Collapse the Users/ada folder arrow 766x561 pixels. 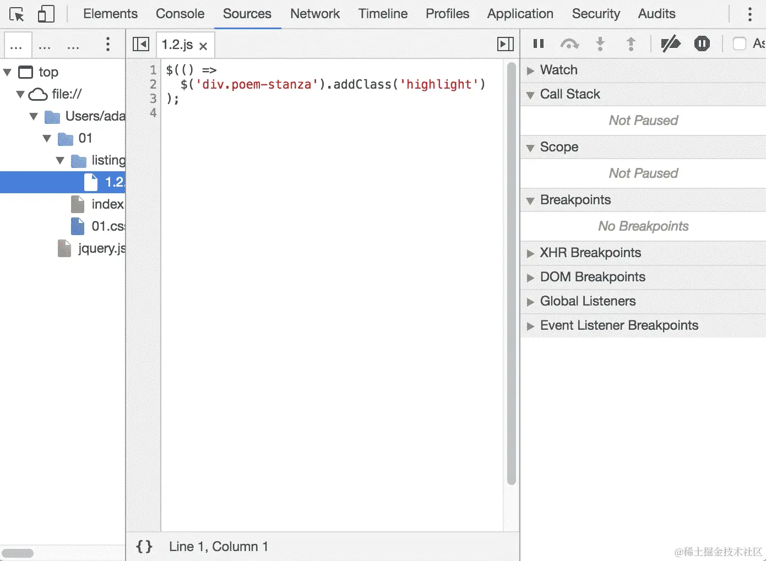34,116
